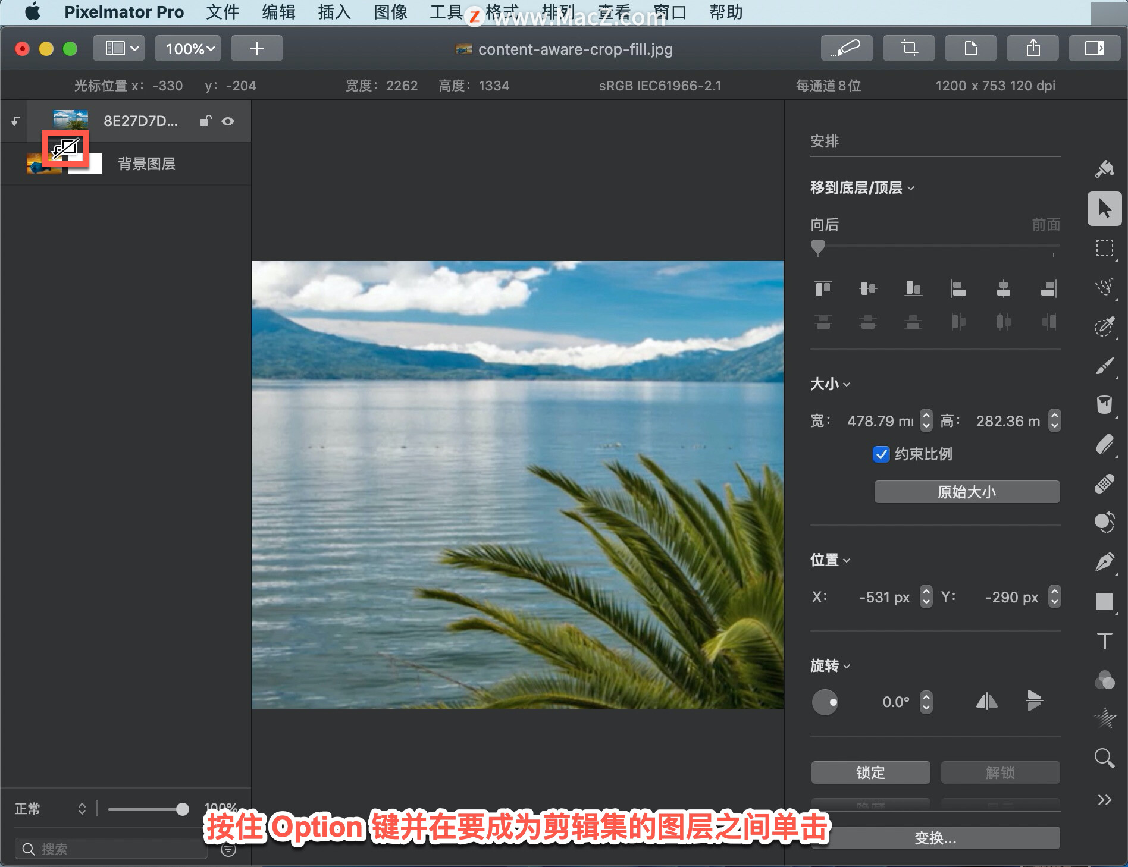Click the 变换... button
The height and width of the screenshot is (867, 1128).
coord(935,838)
